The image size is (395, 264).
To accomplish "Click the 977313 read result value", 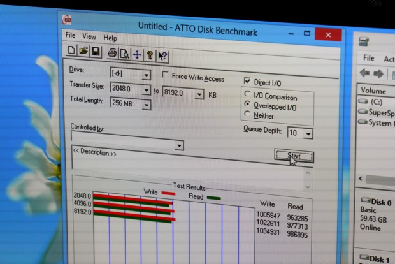I will [x=298, y=226].
